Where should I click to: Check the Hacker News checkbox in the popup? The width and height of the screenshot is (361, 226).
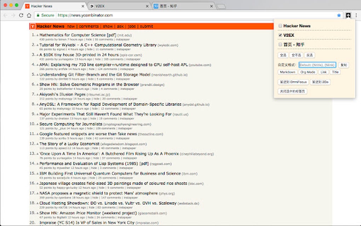pyautogui.click(x=280, y=26)
